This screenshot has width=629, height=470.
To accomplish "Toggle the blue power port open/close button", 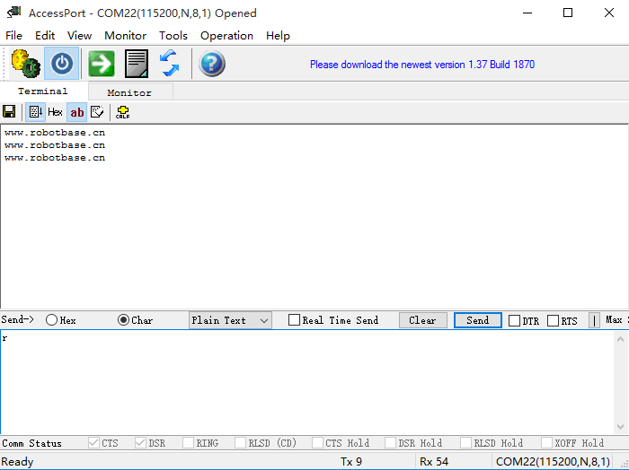I will (61, 64).
